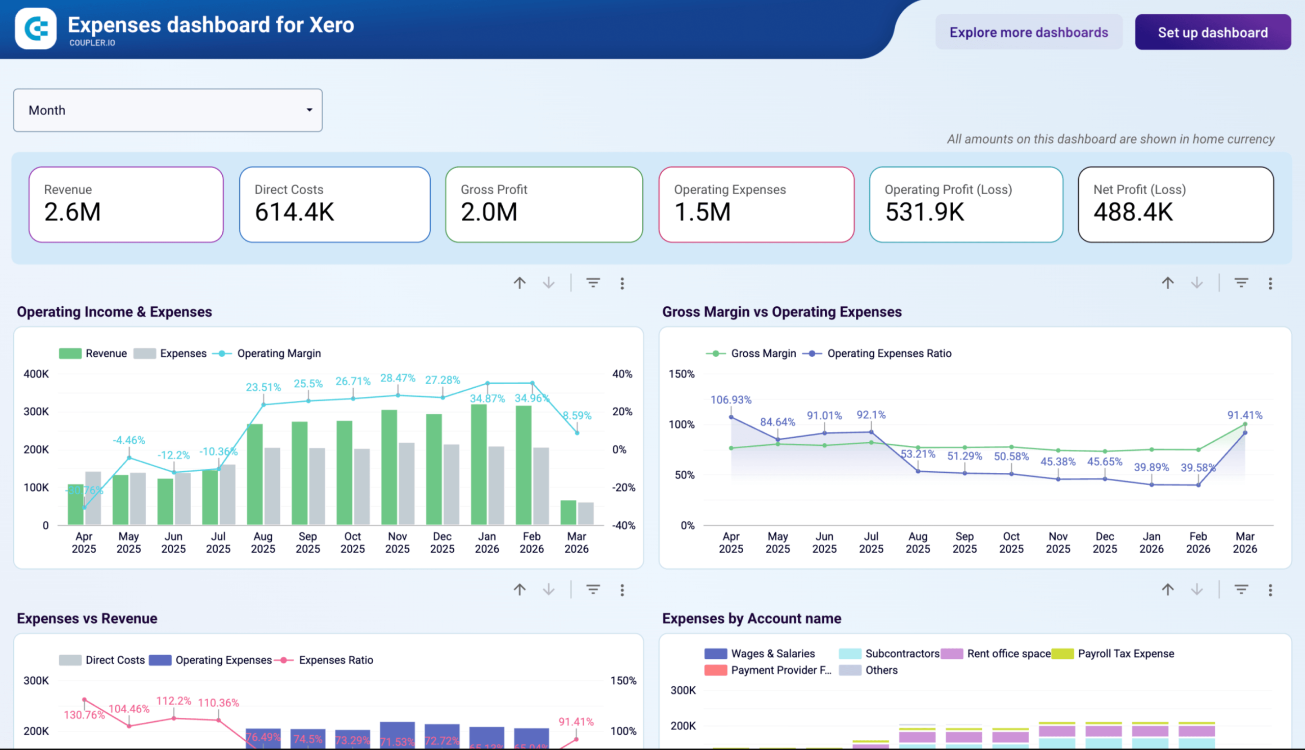Sort the Operating Income & Expenses chart ascending
Screen dimensions: 1305x750
coord(520,283)
